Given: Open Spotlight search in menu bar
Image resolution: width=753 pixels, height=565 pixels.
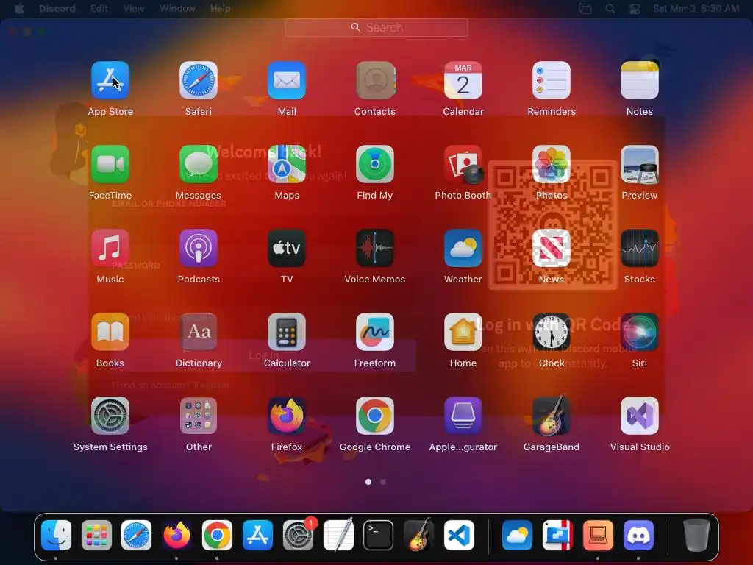Looking at the screenshot, I should point(610,9).
